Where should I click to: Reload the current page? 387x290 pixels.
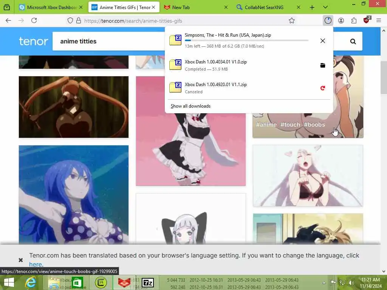click(x=34, y=20)
